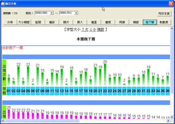Click the 列印本頁 print button
The height and width of the screenshot is (124, 175).
click(164, 14)
